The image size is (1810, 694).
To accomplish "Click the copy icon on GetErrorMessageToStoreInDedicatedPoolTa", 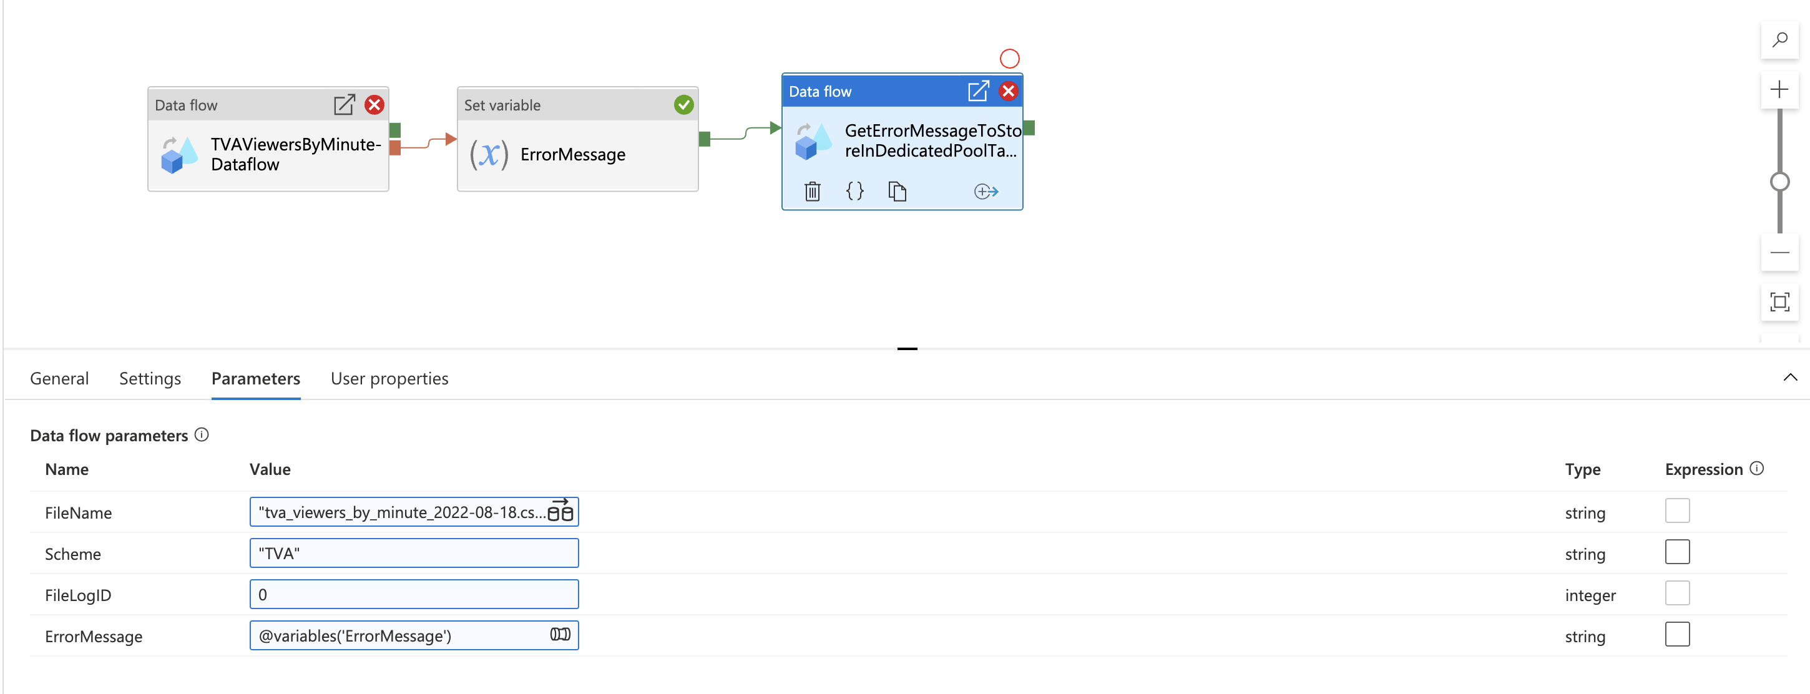I will [898, 189].
